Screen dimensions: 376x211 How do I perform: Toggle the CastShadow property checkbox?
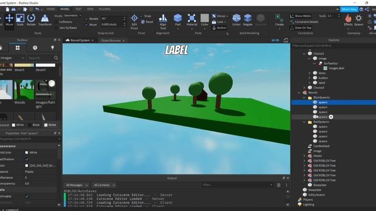(x=26, y=159)
